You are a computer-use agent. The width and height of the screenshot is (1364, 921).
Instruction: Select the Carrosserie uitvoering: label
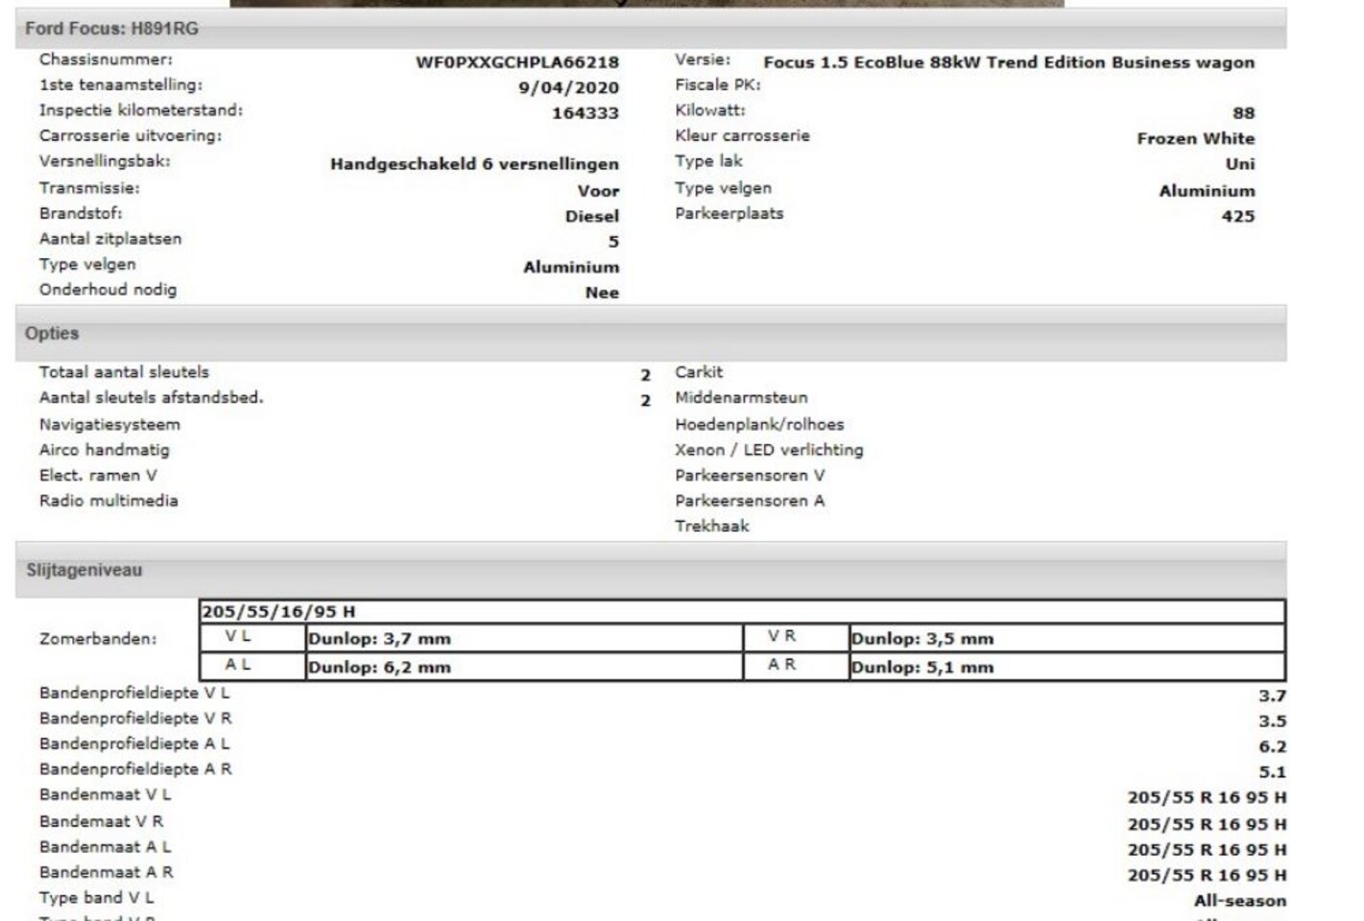(130, 135)
